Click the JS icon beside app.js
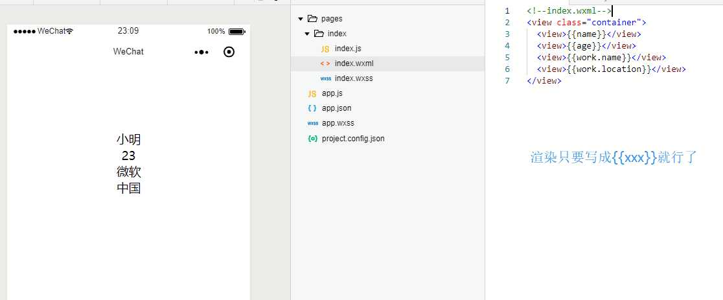Screen dimensions: 723x300 pyautogui.click(x=312, y=93)
